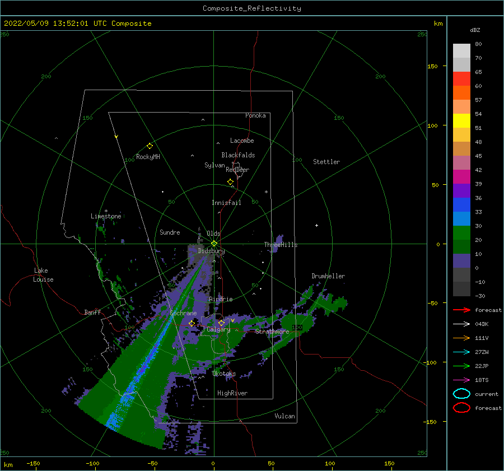Click the Okotoks town label
Screen dimensions: 504x471
pyautogui.click(x=224, y=373)
